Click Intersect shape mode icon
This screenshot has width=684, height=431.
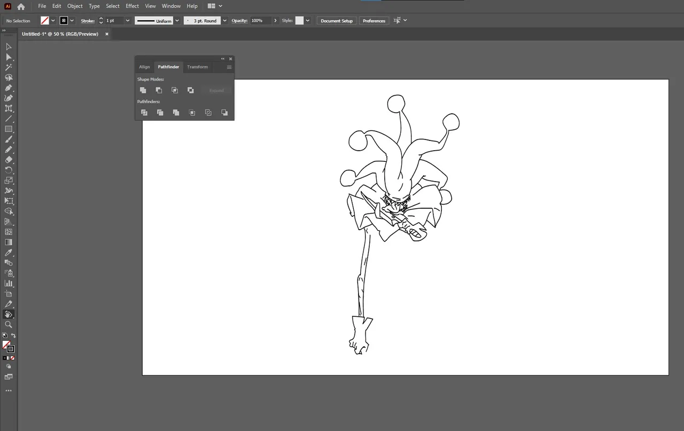(175, 90)
